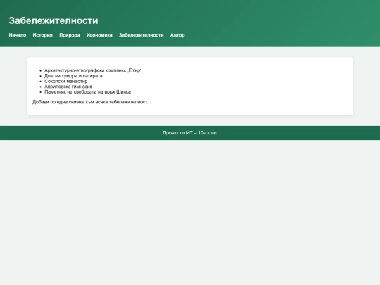Screen dimensions: 380x285
Task: Select the list item Архитектурно-етнографски комплекс „Етър"
Action: pos(93,70)
